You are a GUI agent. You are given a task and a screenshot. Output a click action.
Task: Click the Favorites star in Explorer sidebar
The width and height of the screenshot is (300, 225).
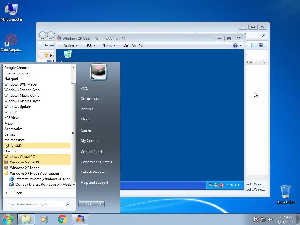point(46,55)
